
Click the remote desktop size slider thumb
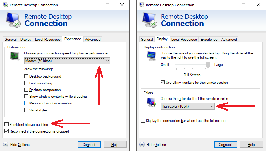click(x=208, y=65)
